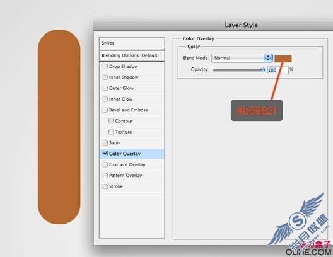The width and height of the screenshot is (333, 257).
Task: Uncheck the Color Overlay checkbox
Action: [x=105, y=153]
